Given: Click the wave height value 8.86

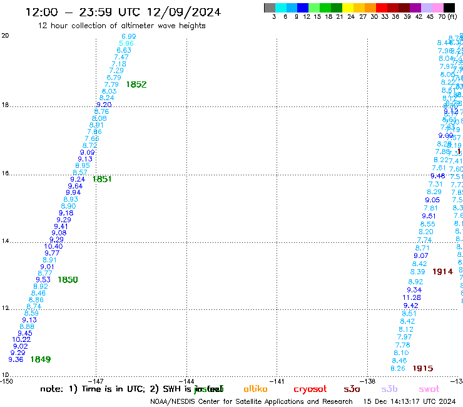Looking at the screenshot, I should 36,300.
